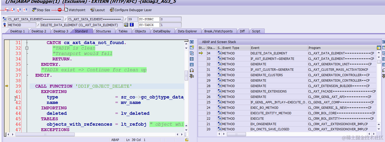Open the Tables tab

[x=123, y=31]
